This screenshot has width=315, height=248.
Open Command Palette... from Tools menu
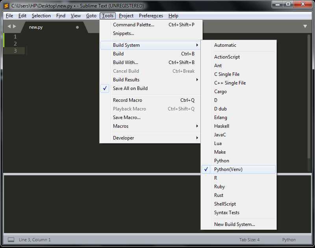click(x=150, y=25)
